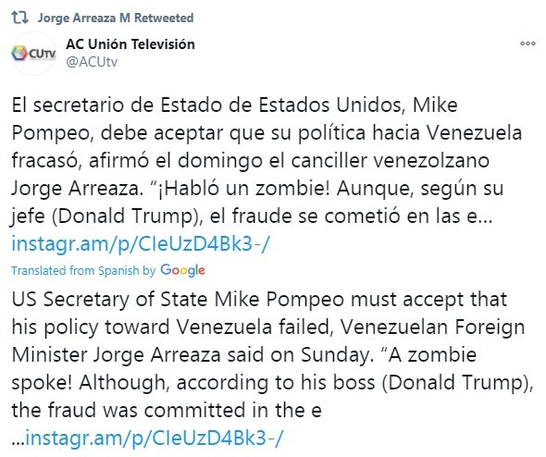Click Spanish line 'jefe (Donald Trump), el fraude'
546x457 pixels.
tap(252, 216)
